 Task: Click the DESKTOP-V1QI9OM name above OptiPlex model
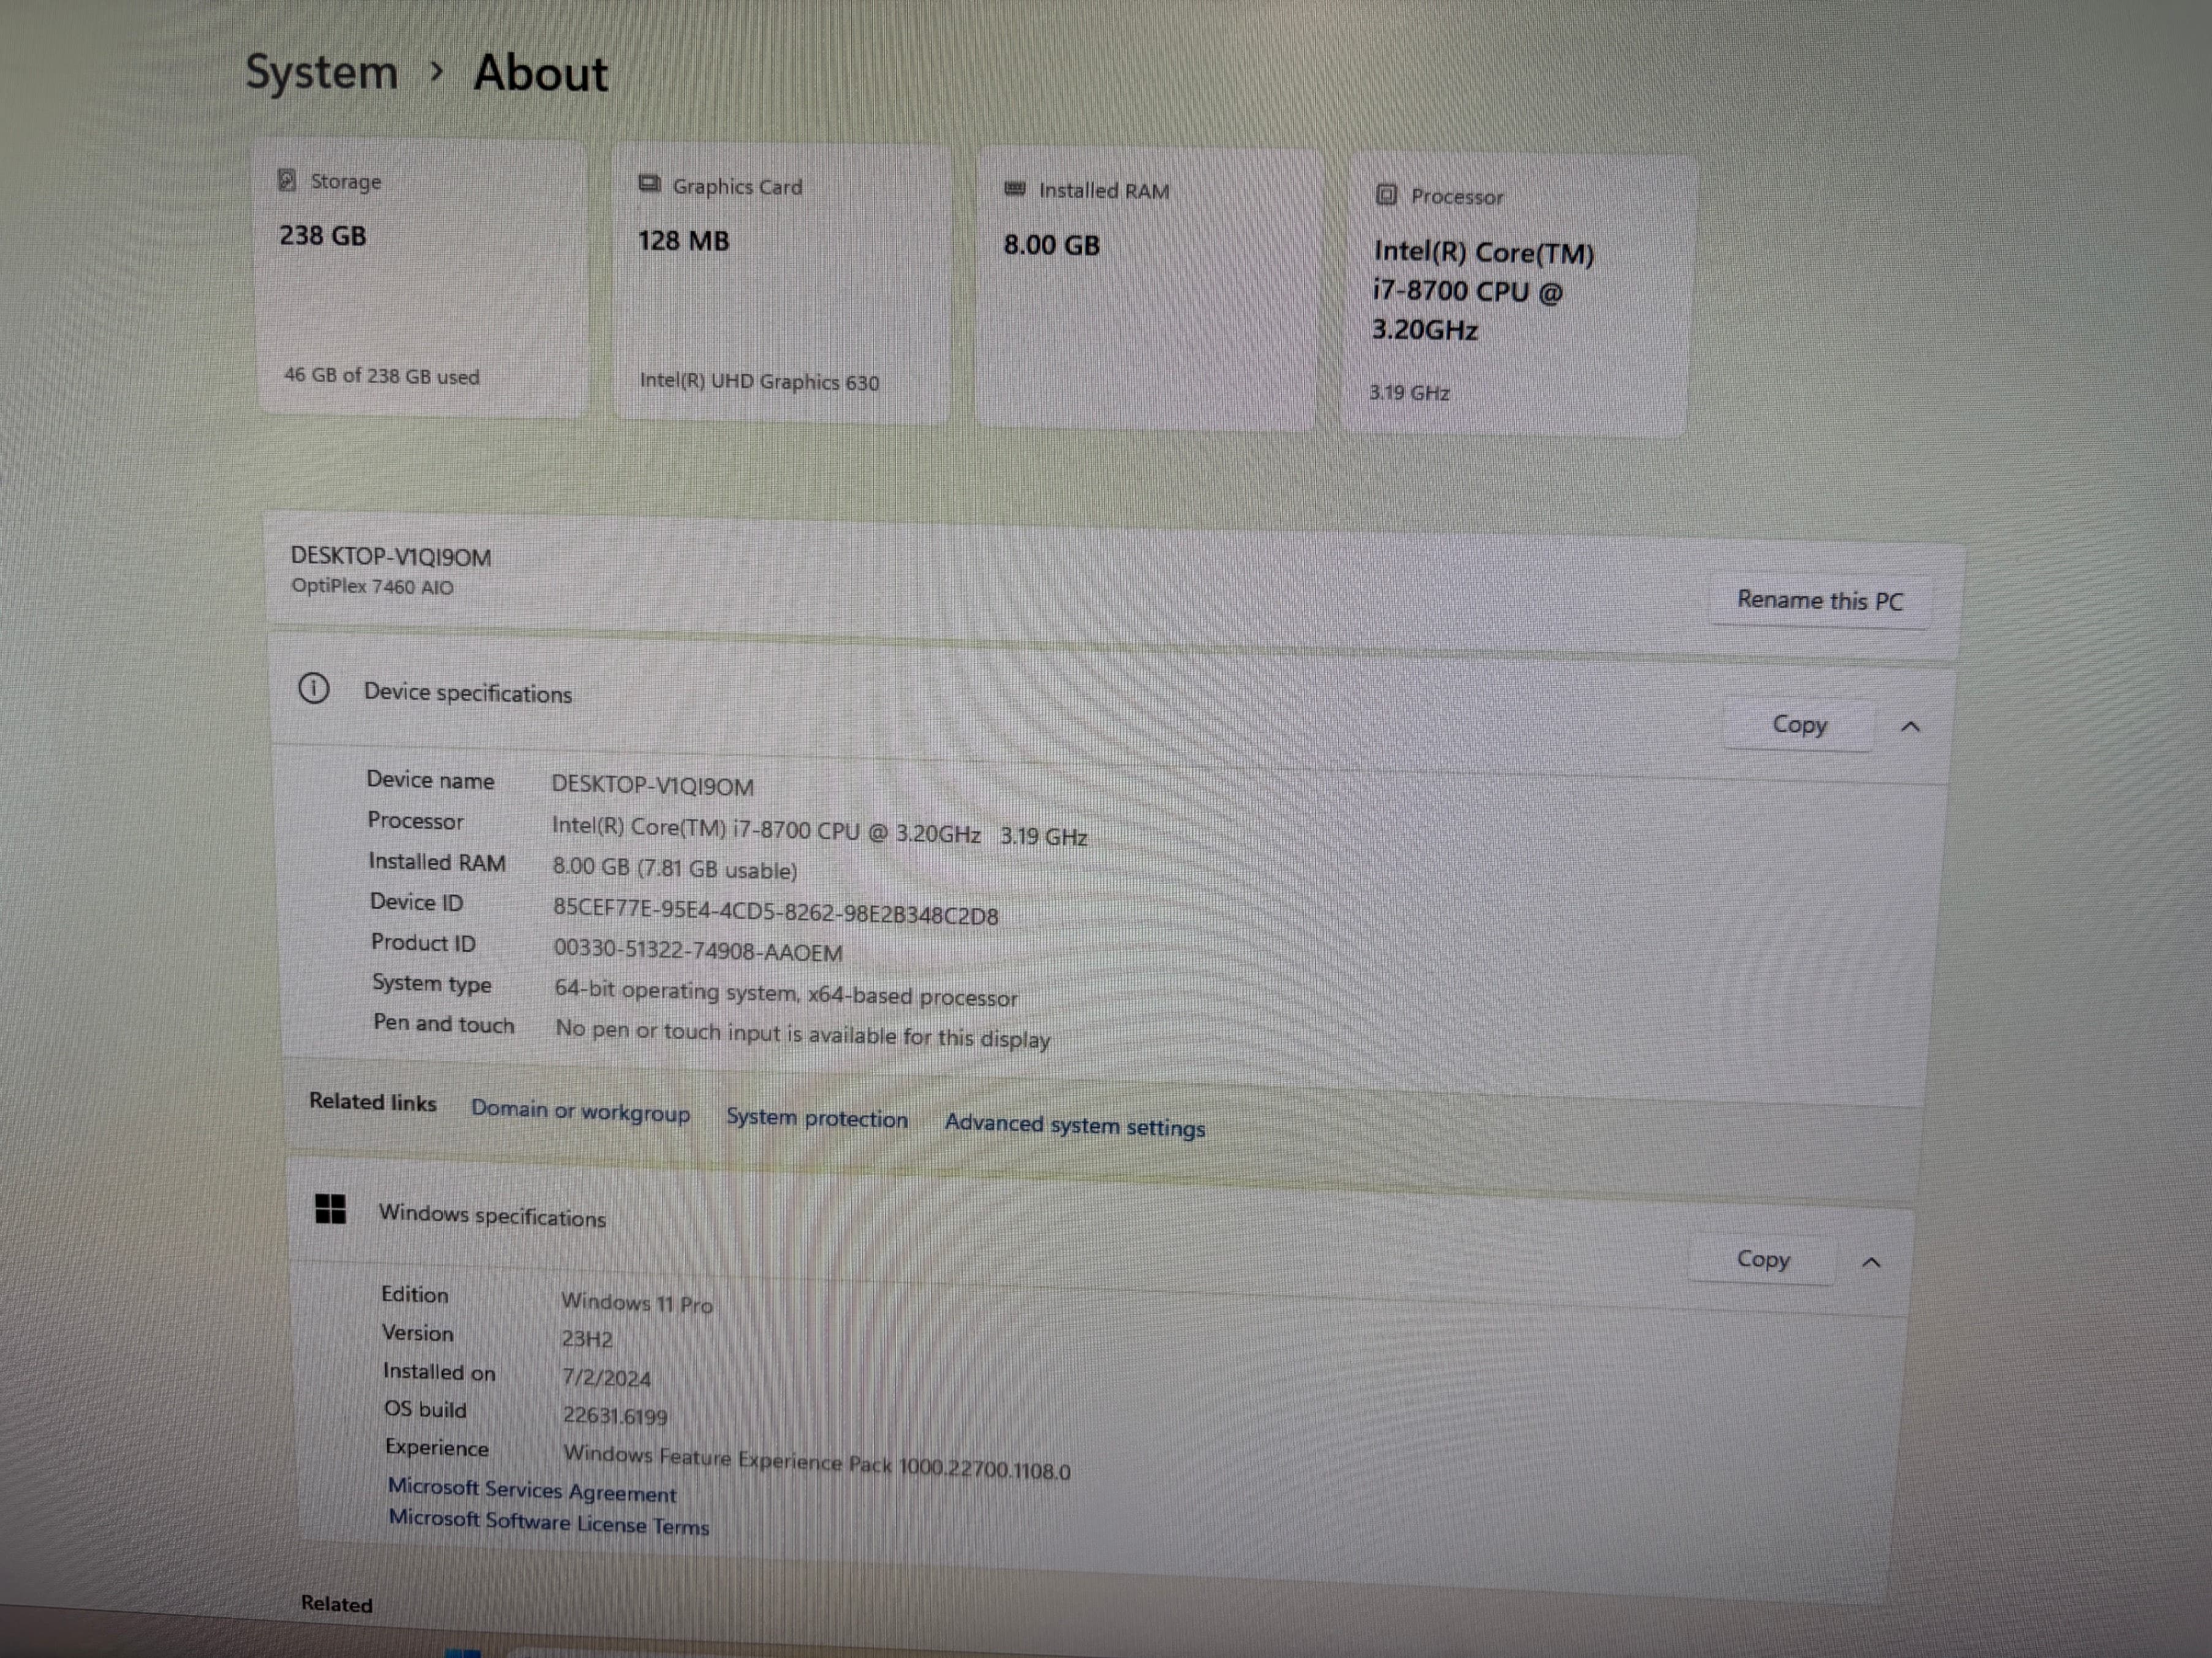click(x=391, y=557)
